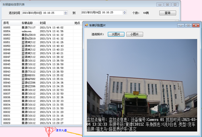Viewport: 202px width, 137px height.
Task: Select row with sequence number 00032
Action: click(x=42, y=112)
